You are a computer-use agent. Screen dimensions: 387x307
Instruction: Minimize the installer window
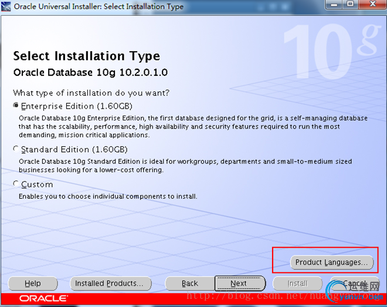[334, 5]
